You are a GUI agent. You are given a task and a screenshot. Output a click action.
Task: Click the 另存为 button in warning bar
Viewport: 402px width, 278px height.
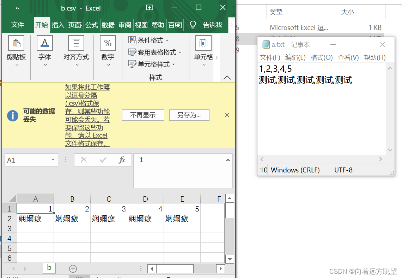[x=189, y=115]
